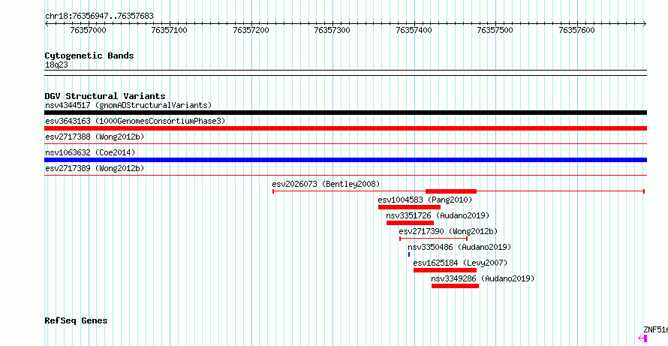668x346 pixels.
Task: Click the nsv4344517 (gnomADStructuralVariants) label
Action: [x=128, y=105]
